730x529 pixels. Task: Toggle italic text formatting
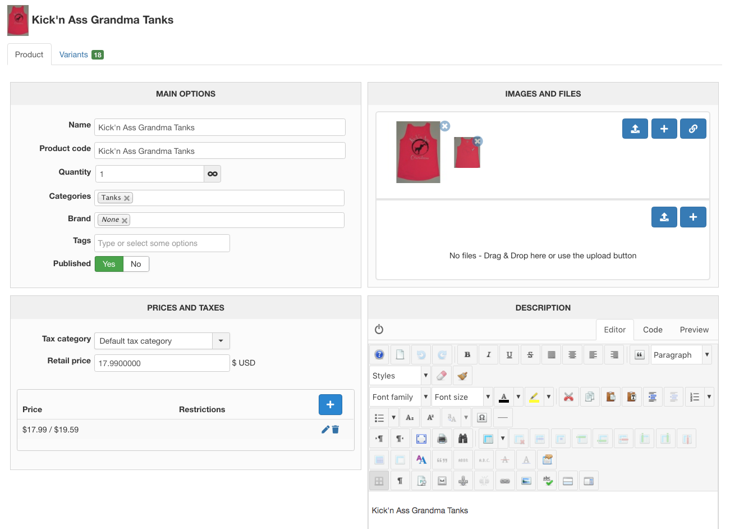pos(488,355)
